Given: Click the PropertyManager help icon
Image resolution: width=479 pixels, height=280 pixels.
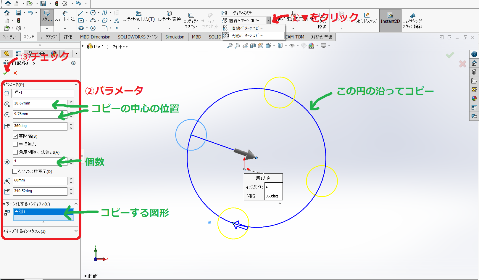Looking at the screenshot, I should coord(73,63).
